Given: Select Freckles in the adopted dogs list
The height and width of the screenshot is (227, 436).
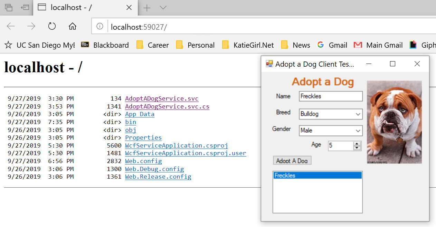Looking at the screenshot, I should 317,176.
